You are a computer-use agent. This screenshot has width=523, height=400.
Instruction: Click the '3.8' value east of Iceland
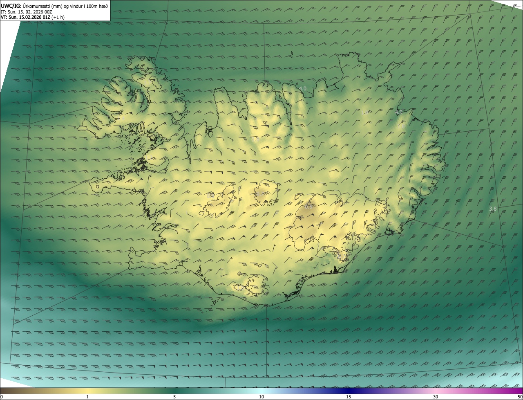point(493,209)
